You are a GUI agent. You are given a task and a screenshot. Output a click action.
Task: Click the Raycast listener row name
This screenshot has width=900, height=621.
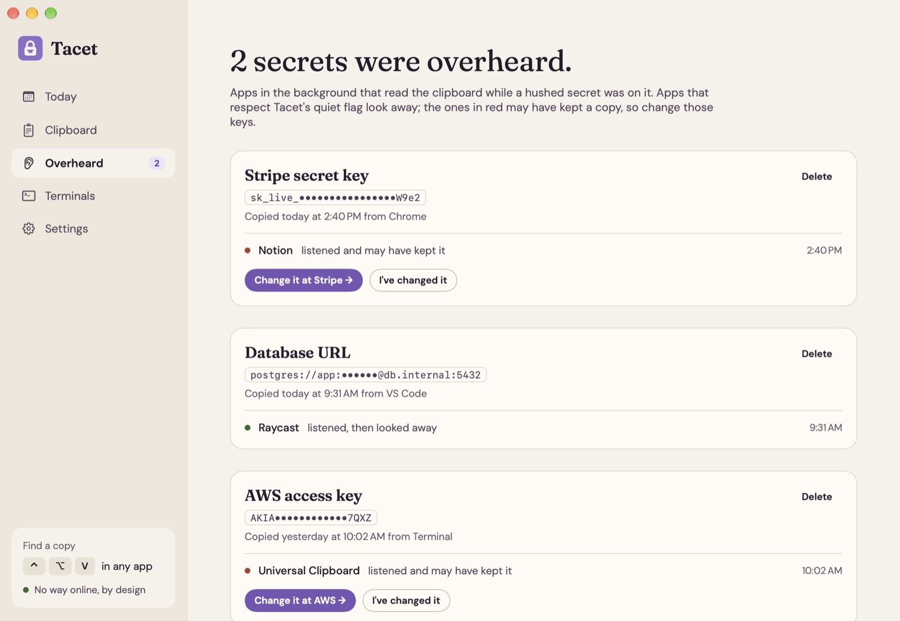click(278, 428)
